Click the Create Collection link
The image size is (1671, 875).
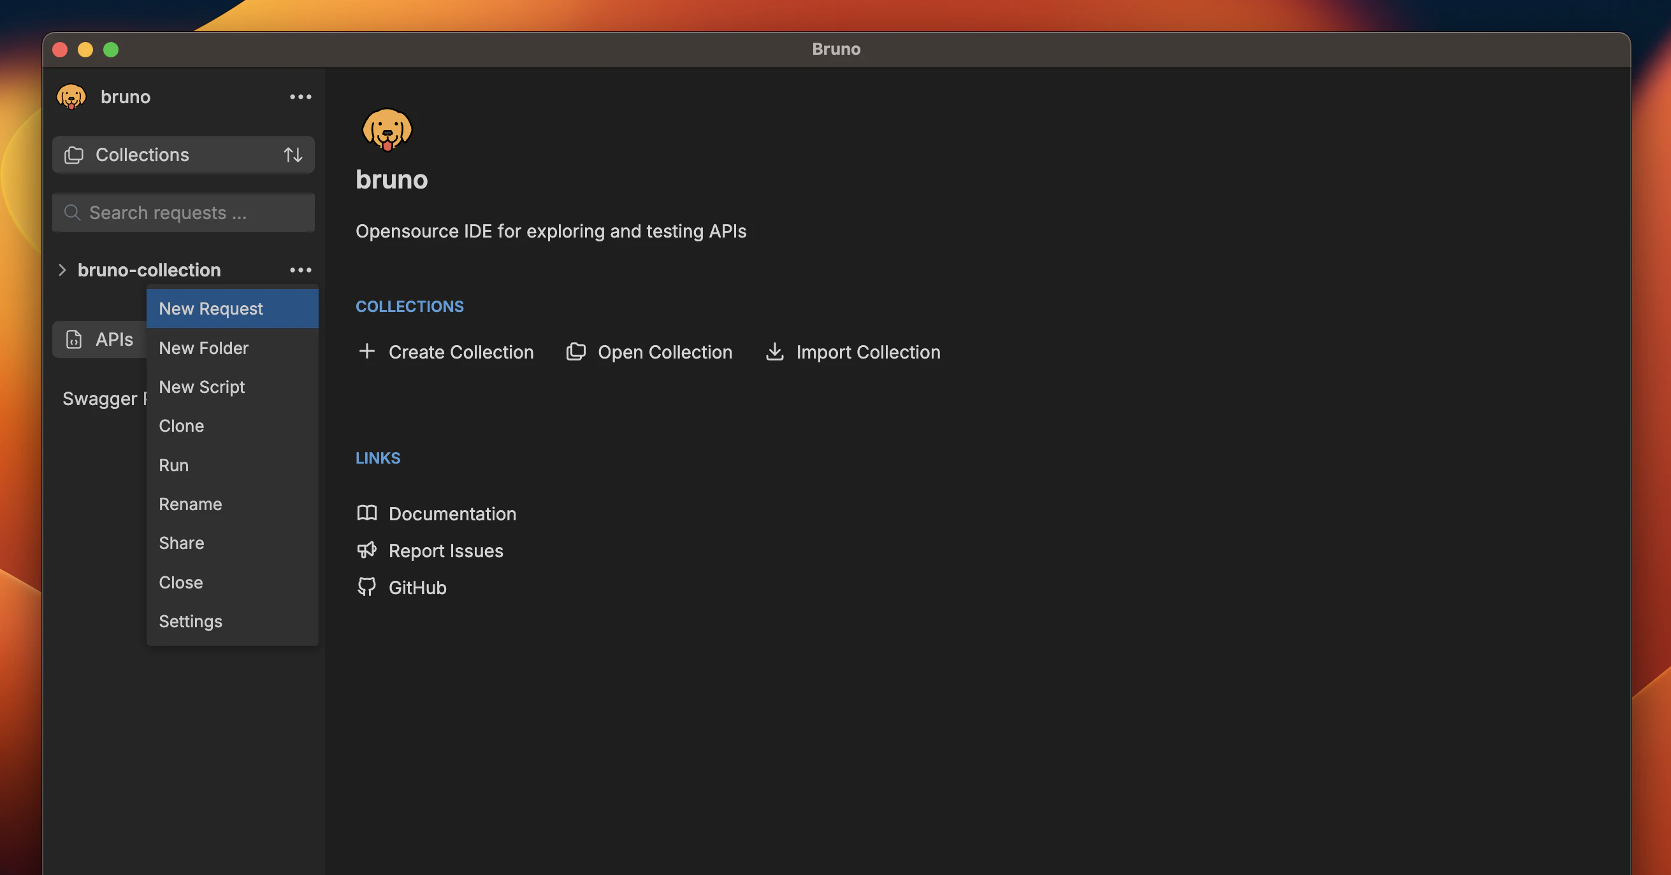click(461, 352)
